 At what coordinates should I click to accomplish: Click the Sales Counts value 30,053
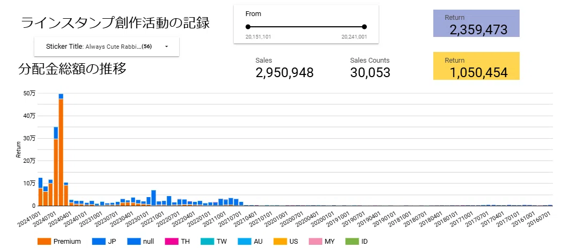coord(370,72)
